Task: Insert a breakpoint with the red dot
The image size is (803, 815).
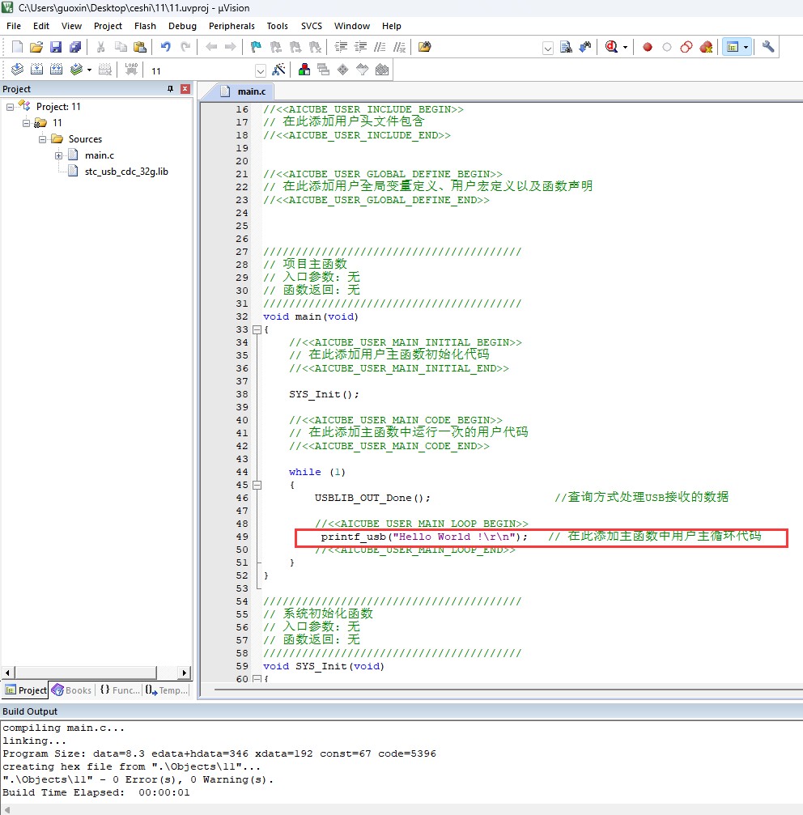Action: pos(647,47)
